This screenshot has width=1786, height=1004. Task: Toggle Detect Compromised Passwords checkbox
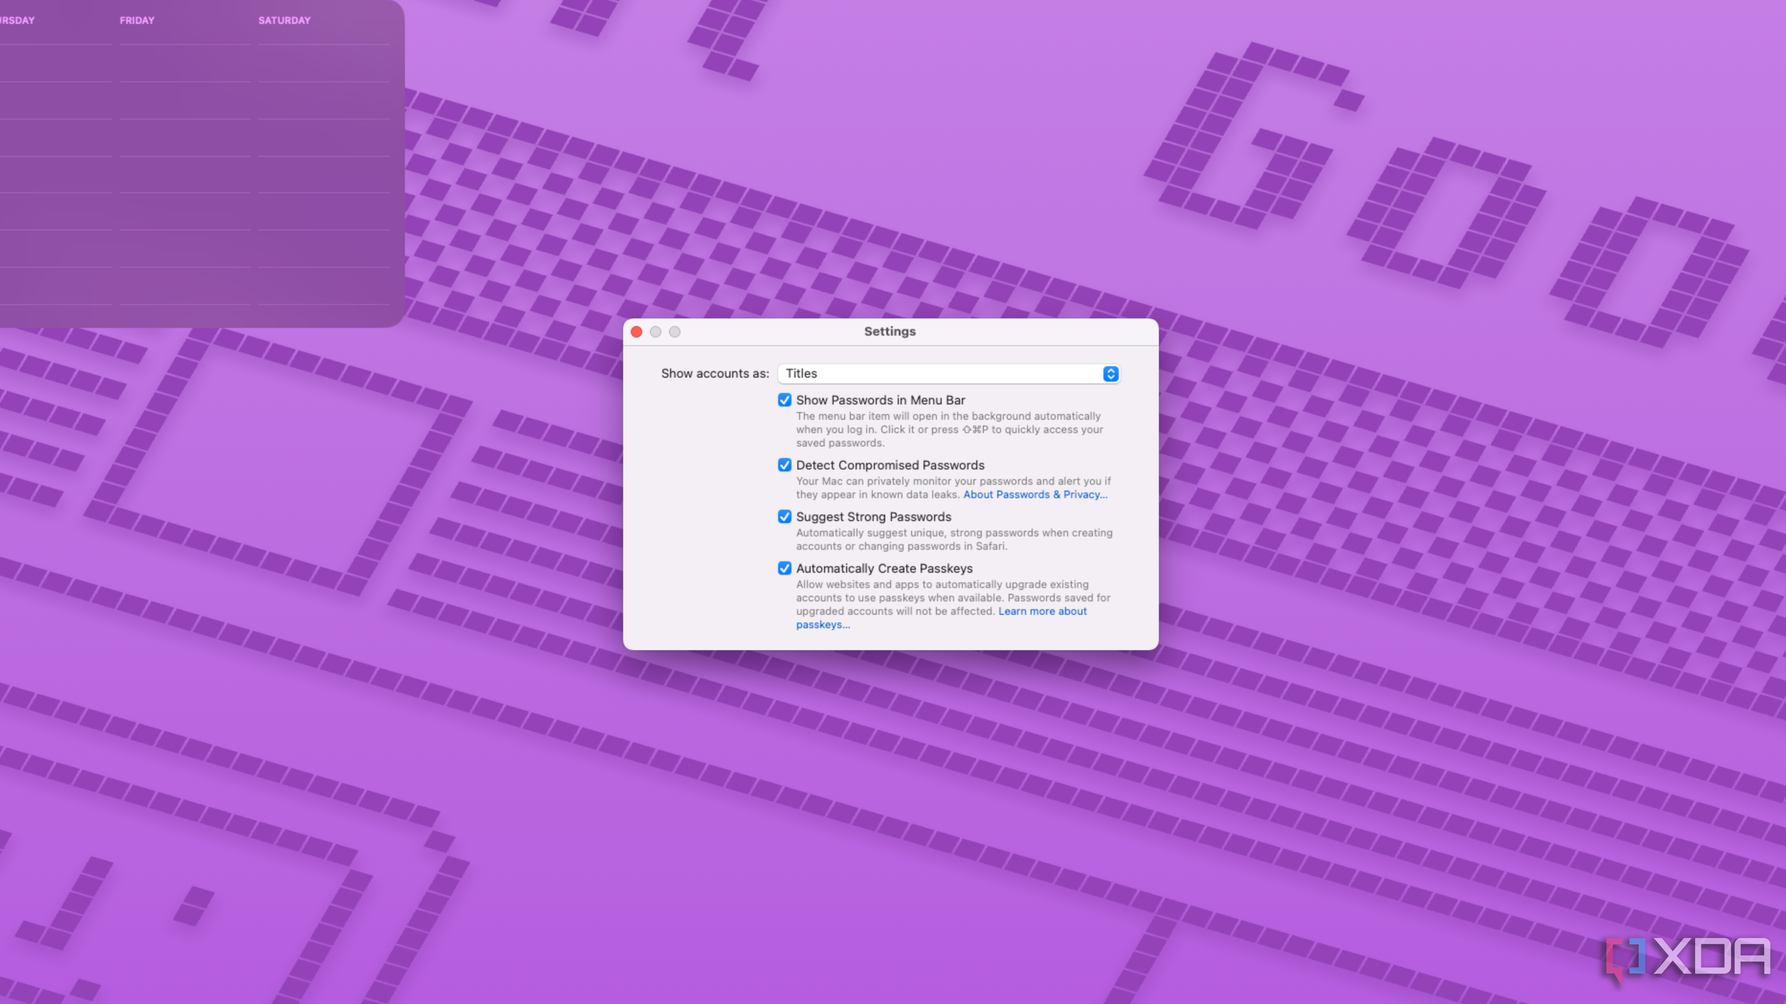tap(784, 465)
